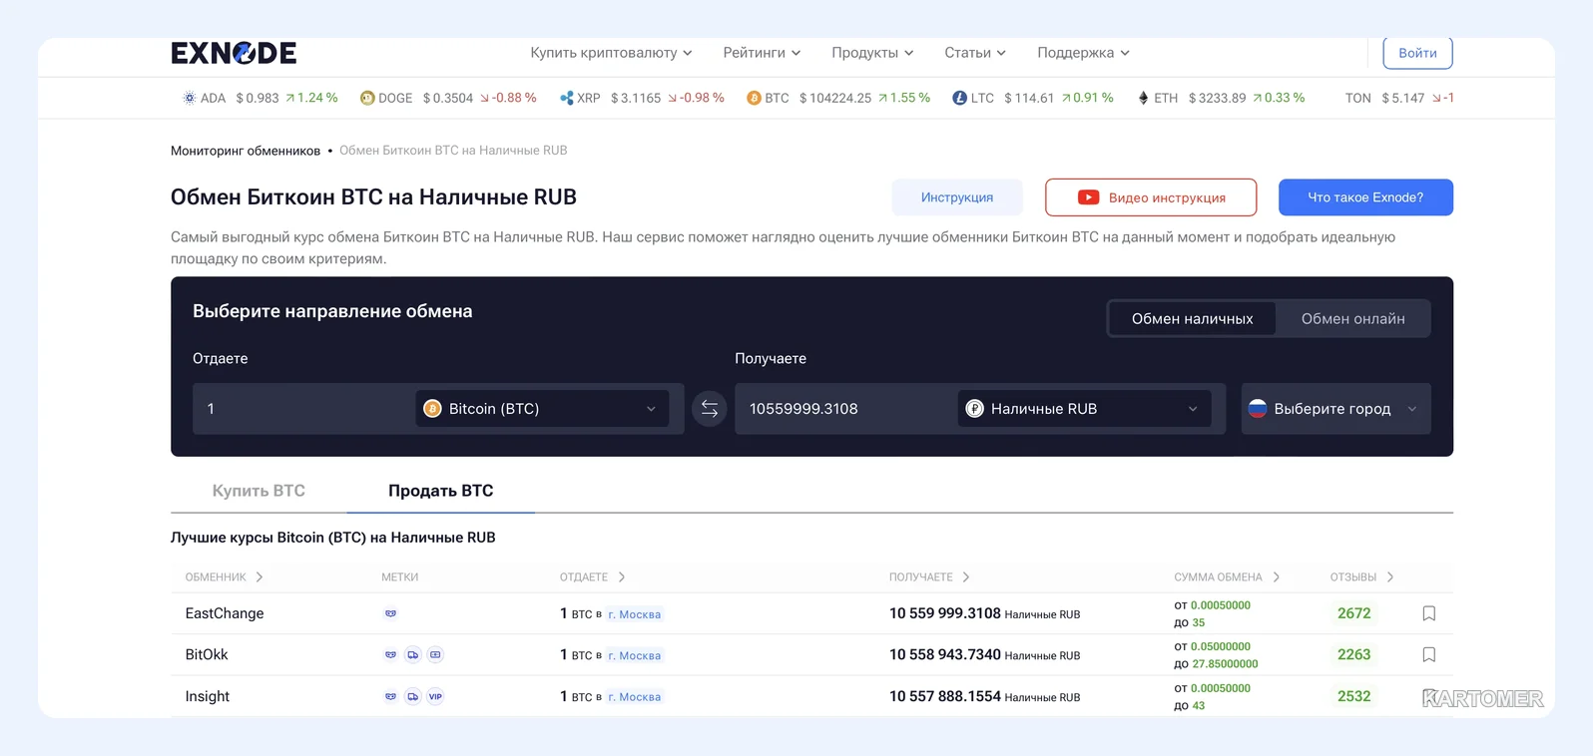
Task: Click Что такое Exnode? button
Action: (1365, 197)
